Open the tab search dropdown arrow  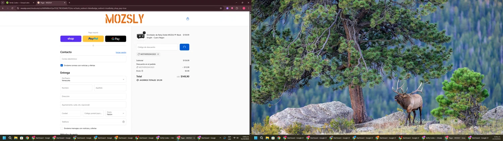coord(2,3)
